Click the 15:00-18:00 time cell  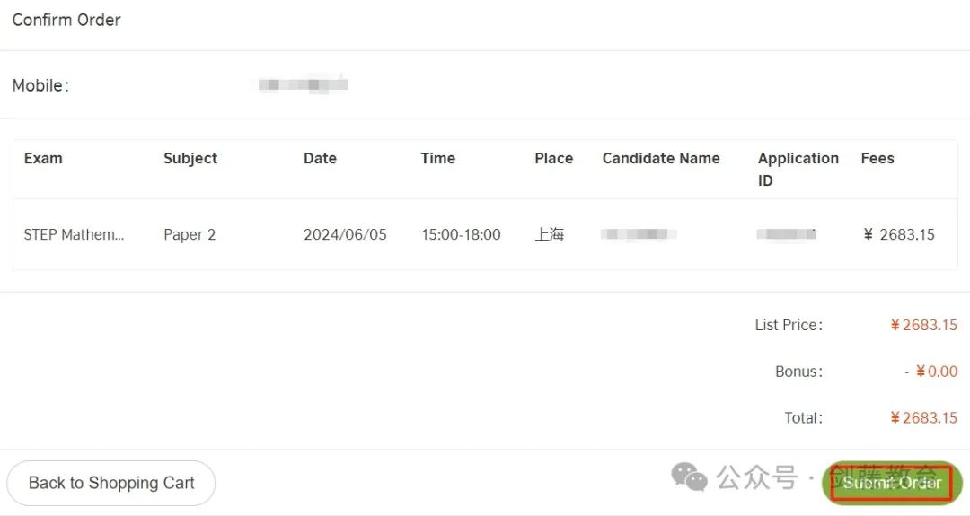(461, 235)
